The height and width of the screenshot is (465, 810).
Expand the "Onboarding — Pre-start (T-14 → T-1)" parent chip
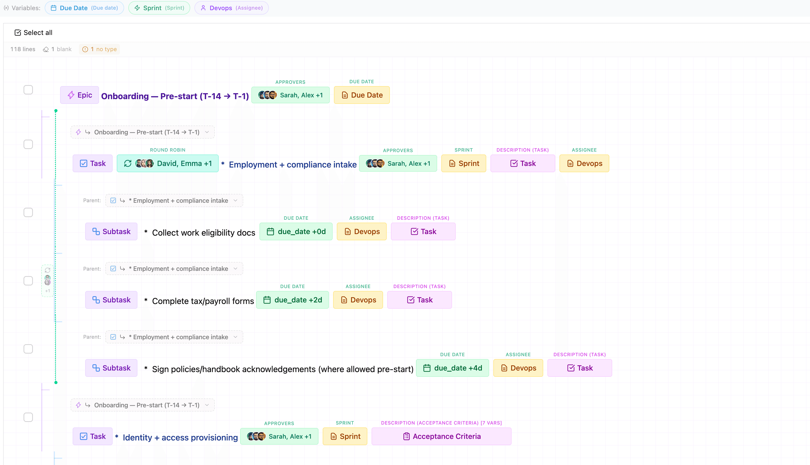coord(142,132)
